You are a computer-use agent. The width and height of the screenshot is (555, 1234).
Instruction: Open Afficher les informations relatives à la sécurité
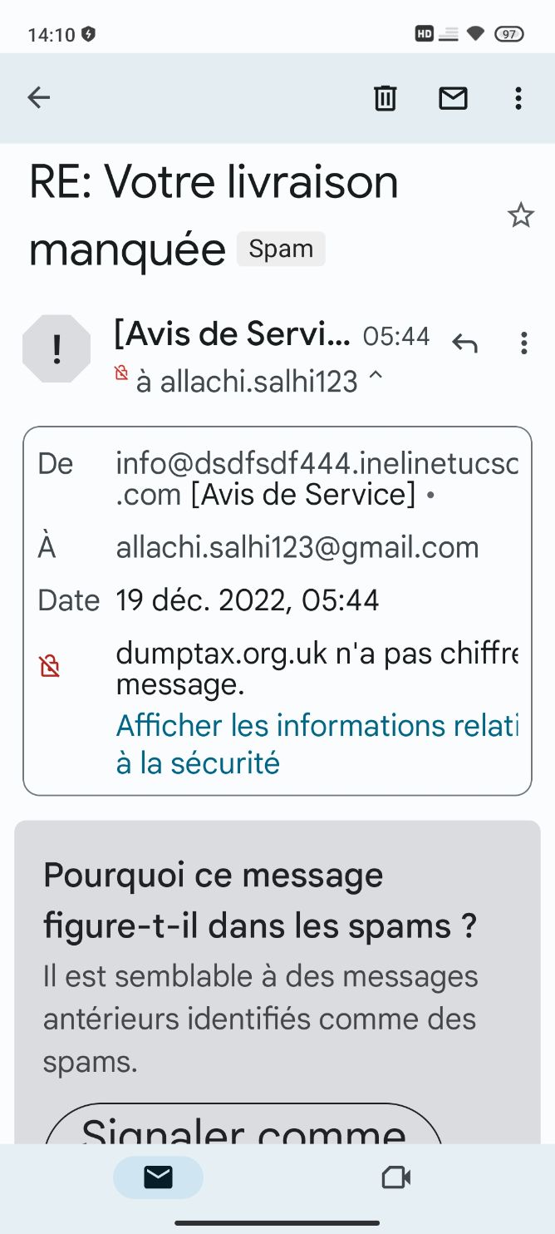[x=317, y=744]
